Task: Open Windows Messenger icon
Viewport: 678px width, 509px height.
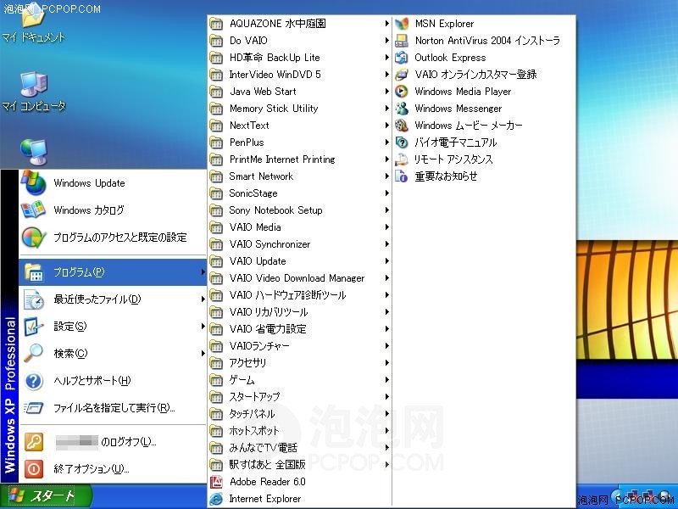Action: click(402, 109)
